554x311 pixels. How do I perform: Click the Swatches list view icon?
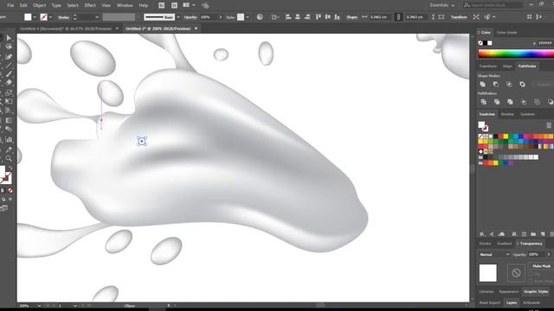point(549,125)
